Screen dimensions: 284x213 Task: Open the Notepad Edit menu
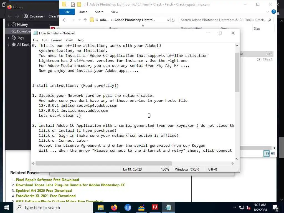click(x=45, y=40)
